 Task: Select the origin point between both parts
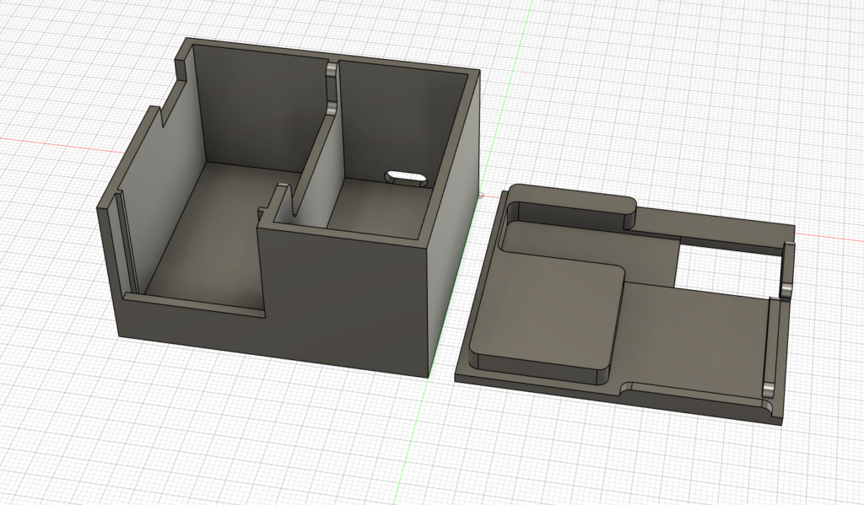point(480,196)
